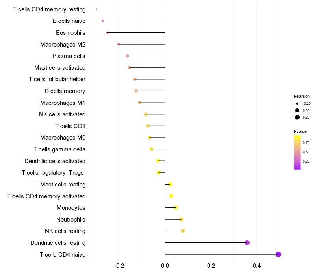Select the NK cells resting data point

click(183, 231)
